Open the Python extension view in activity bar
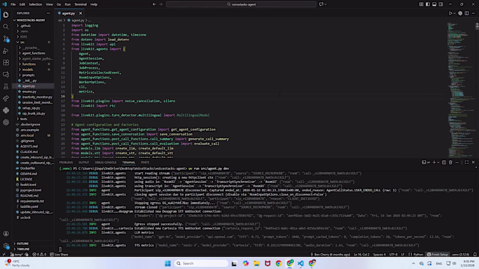Screen dimensions: 479x269 click(6, 111)
